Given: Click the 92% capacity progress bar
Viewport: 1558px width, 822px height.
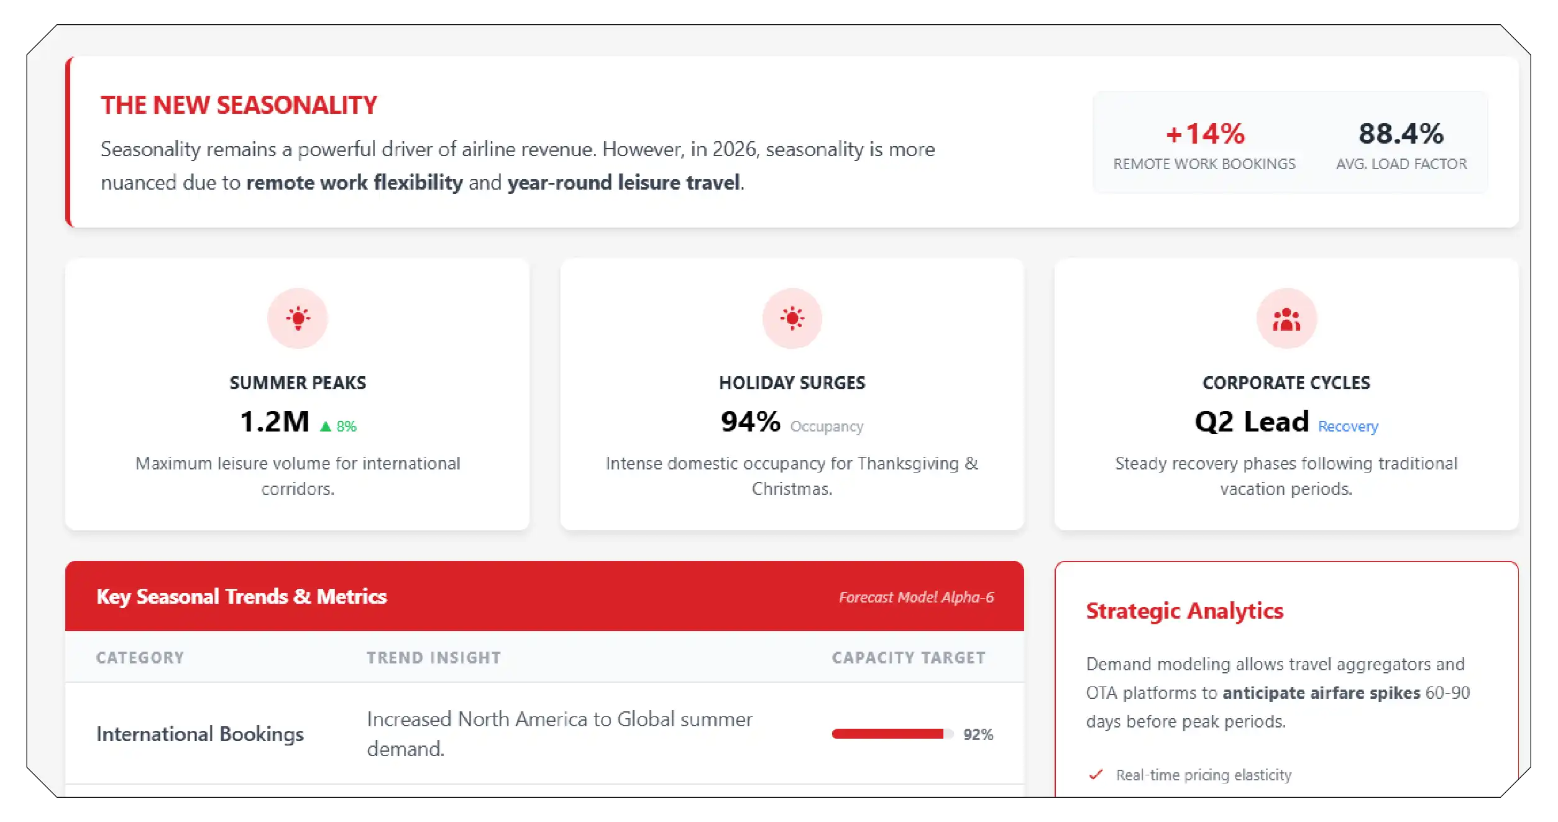Looking at the screenshot, I should [892, 734].
